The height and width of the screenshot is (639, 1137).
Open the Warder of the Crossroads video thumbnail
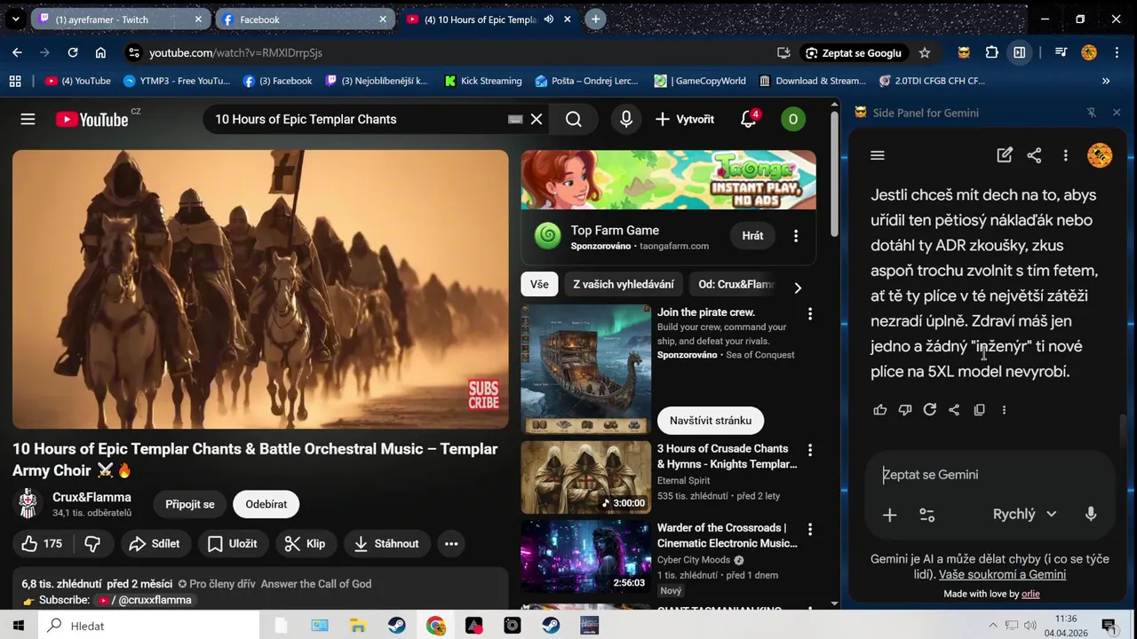click(585, 556)
